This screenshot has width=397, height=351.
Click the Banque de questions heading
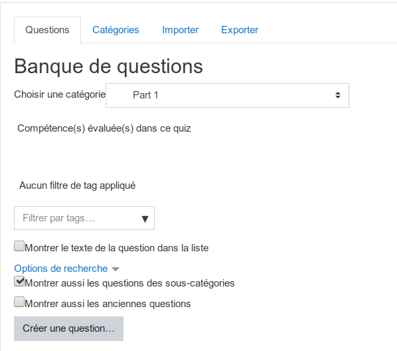109,66
